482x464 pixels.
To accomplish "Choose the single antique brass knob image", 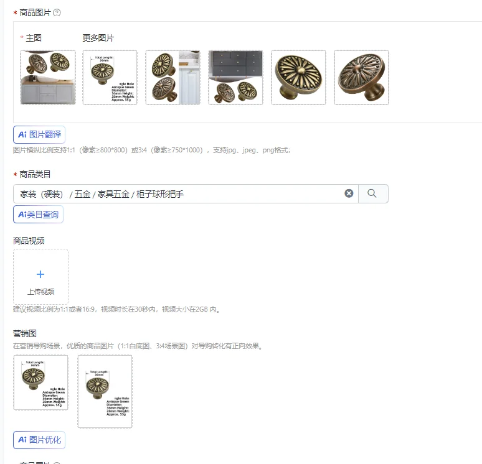I will pos(298,77).
